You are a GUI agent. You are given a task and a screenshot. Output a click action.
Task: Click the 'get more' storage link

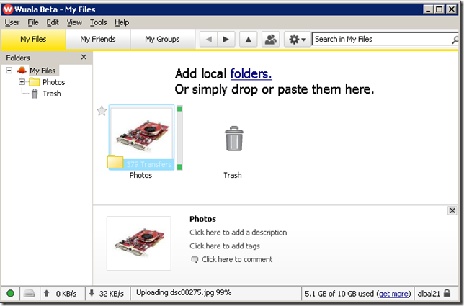[393, 294]
